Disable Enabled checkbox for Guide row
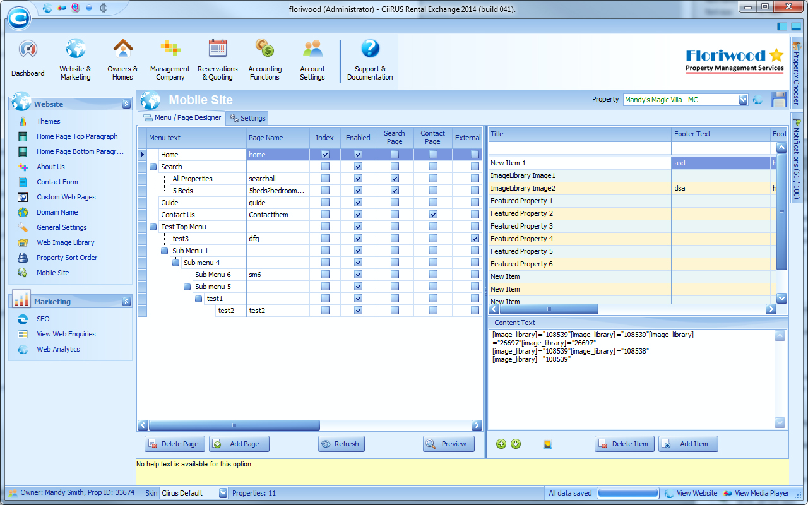 click(x=358, y=203)
